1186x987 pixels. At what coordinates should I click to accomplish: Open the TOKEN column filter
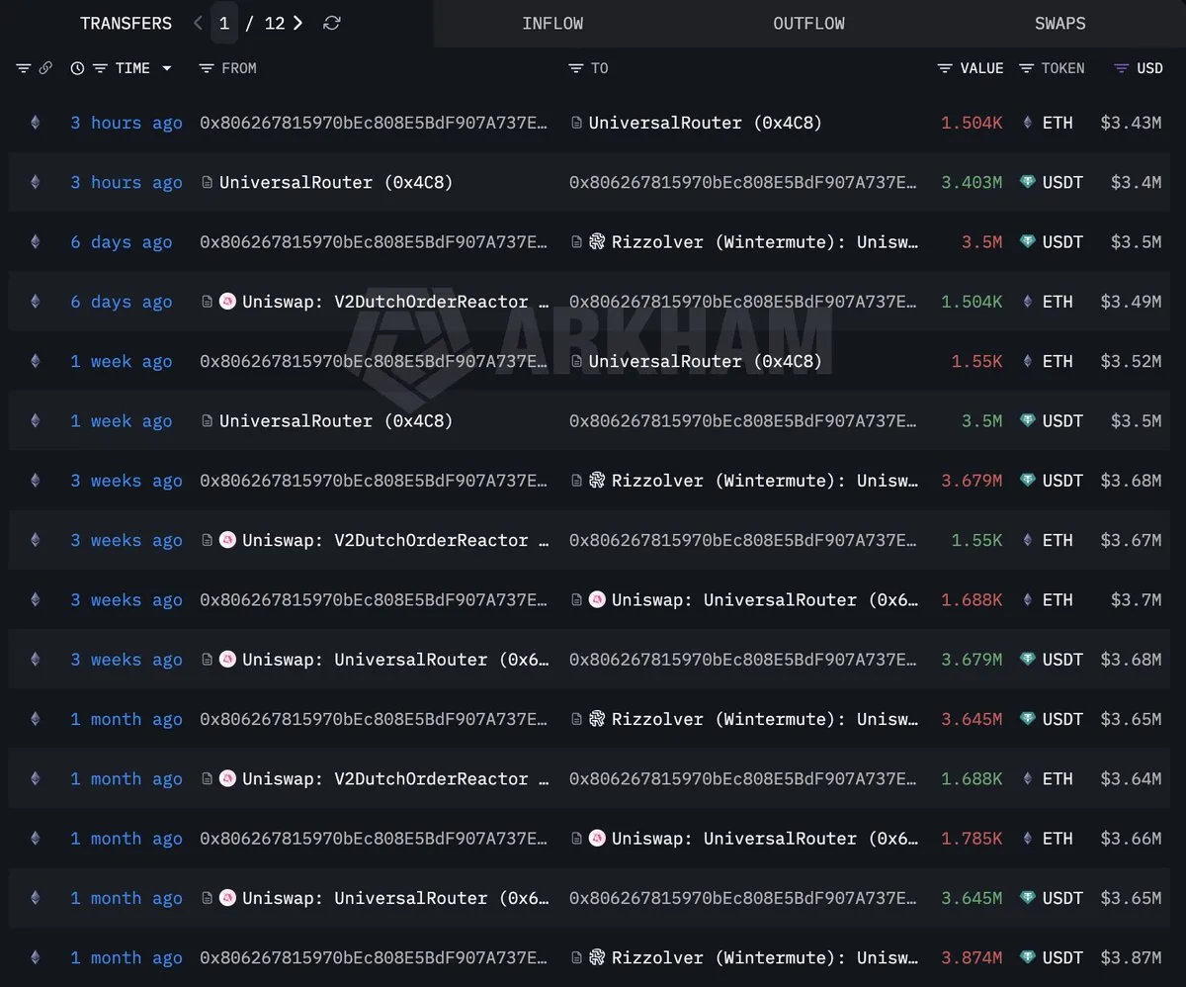(x=1026, y=68)
